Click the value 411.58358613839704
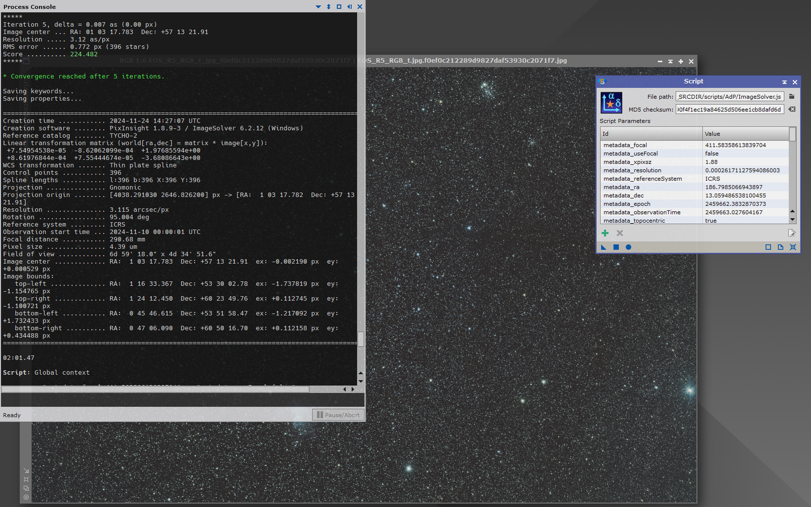Screen dimensions: 811x507 click(735, 145)
